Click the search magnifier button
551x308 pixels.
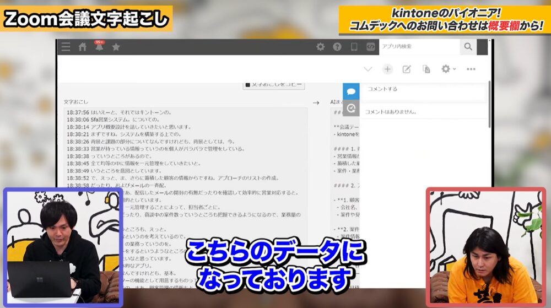point(468,46)
